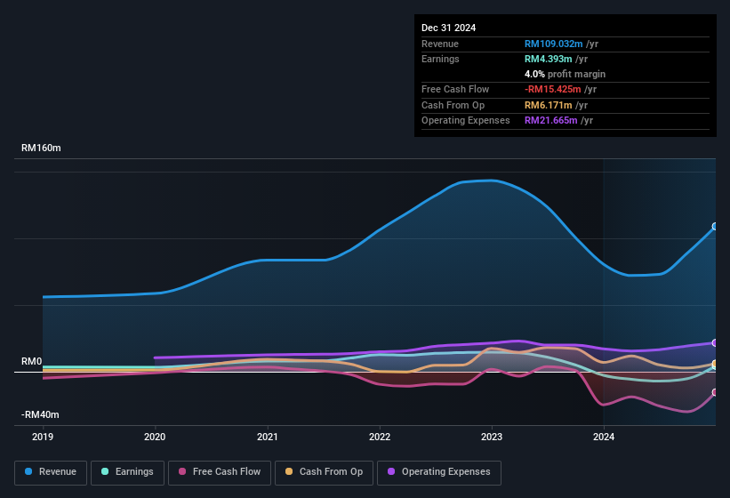The width and height of the screenshot is (730, 498).
Task: Toggle the Cash From Op legend series
Action: click(324, 472)
